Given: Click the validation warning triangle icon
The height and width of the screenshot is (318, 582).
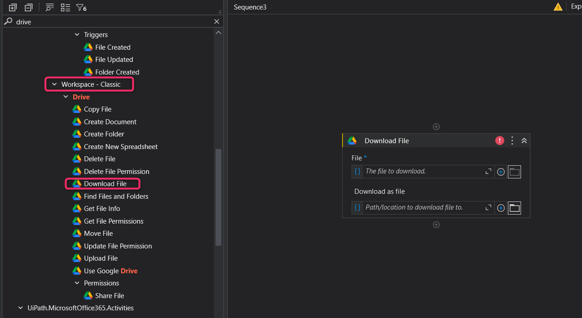Looking at the screenshot, I should click(558, 7).
